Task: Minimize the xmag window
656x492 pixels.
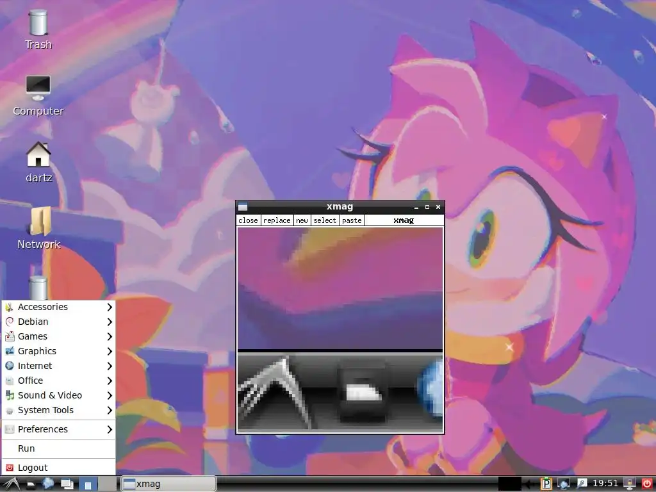Action: pyautogui.click(x=416, y=207)
